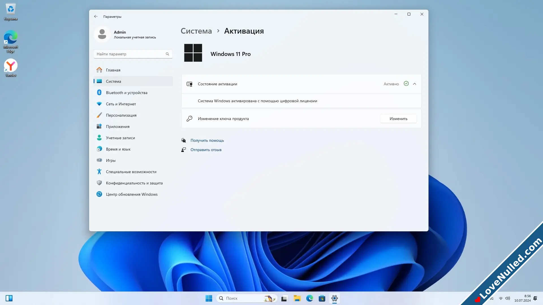Open the widgets button on taskbar

click(x=9, y=298)
